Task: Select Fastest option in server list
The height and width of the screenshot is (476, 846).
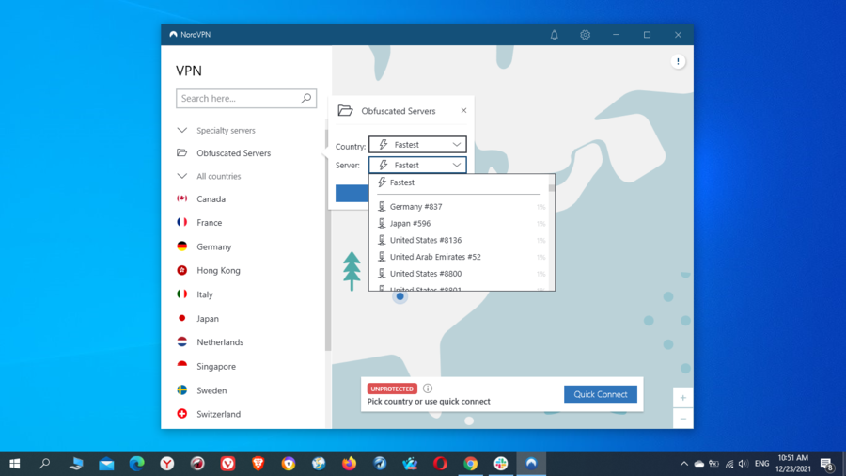Action: pyautogui.click(x=402, y=182)
